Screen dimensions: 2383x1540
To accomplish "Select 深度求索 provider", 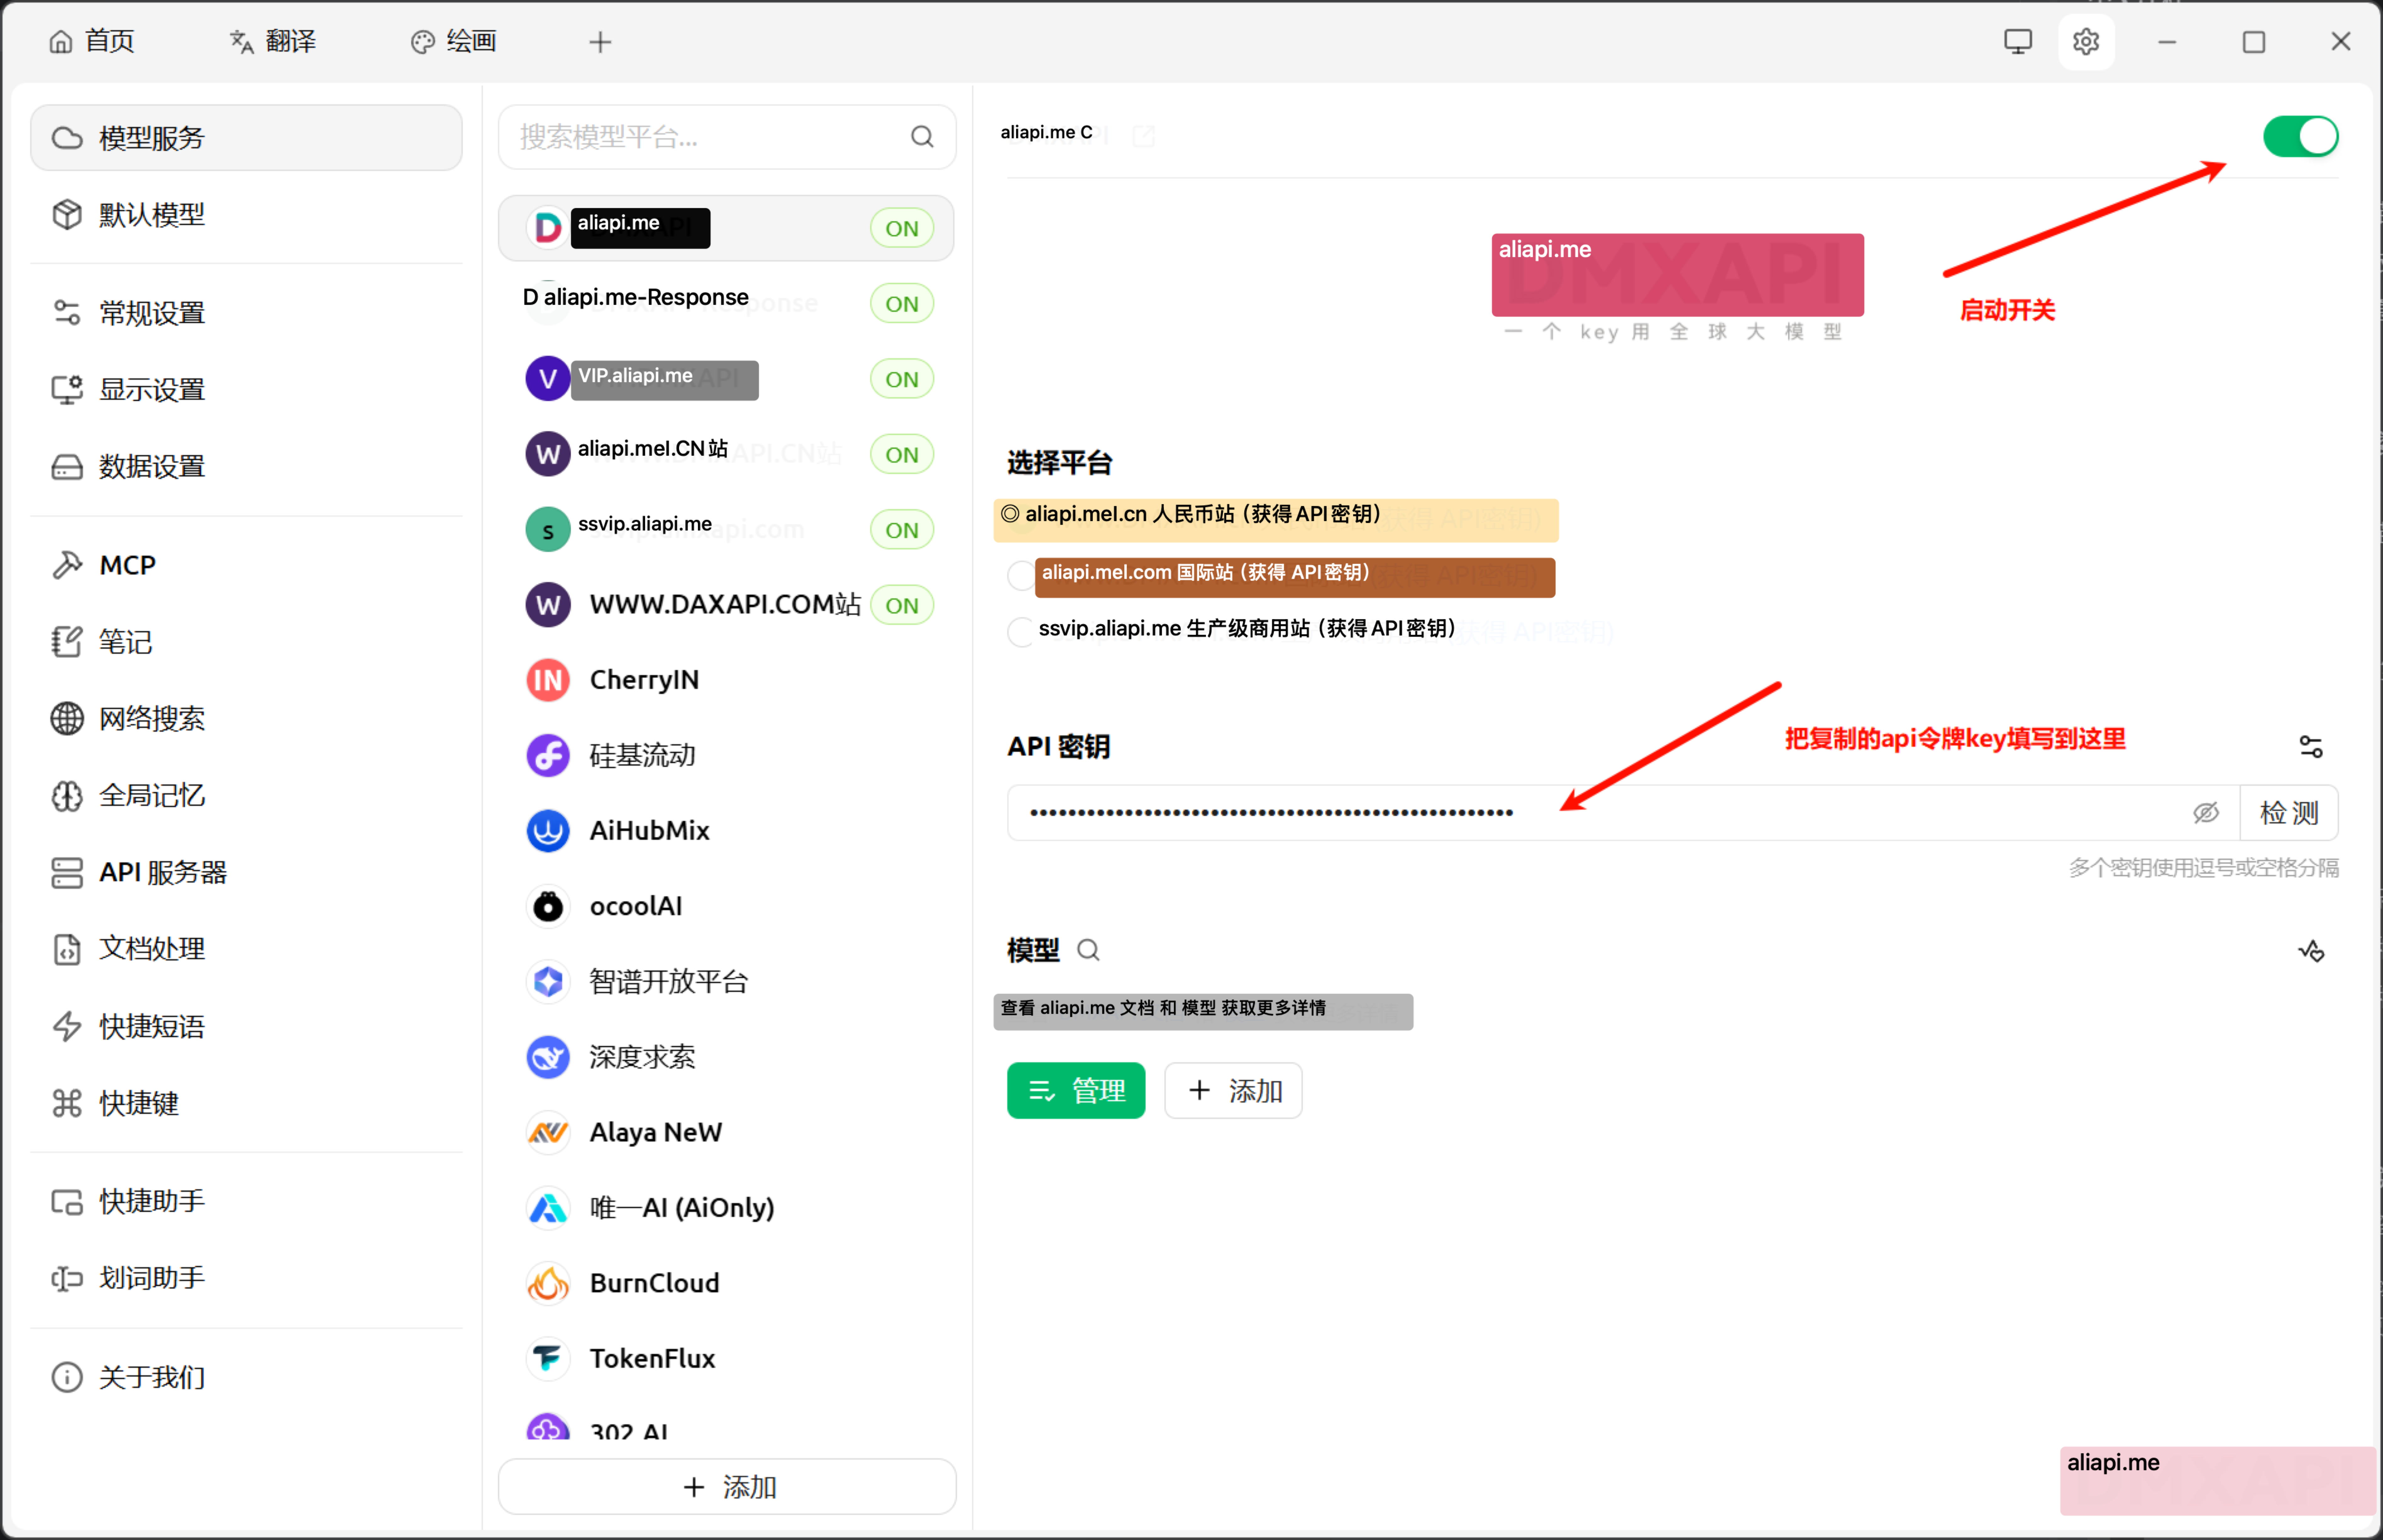I will click(726, 1057).
